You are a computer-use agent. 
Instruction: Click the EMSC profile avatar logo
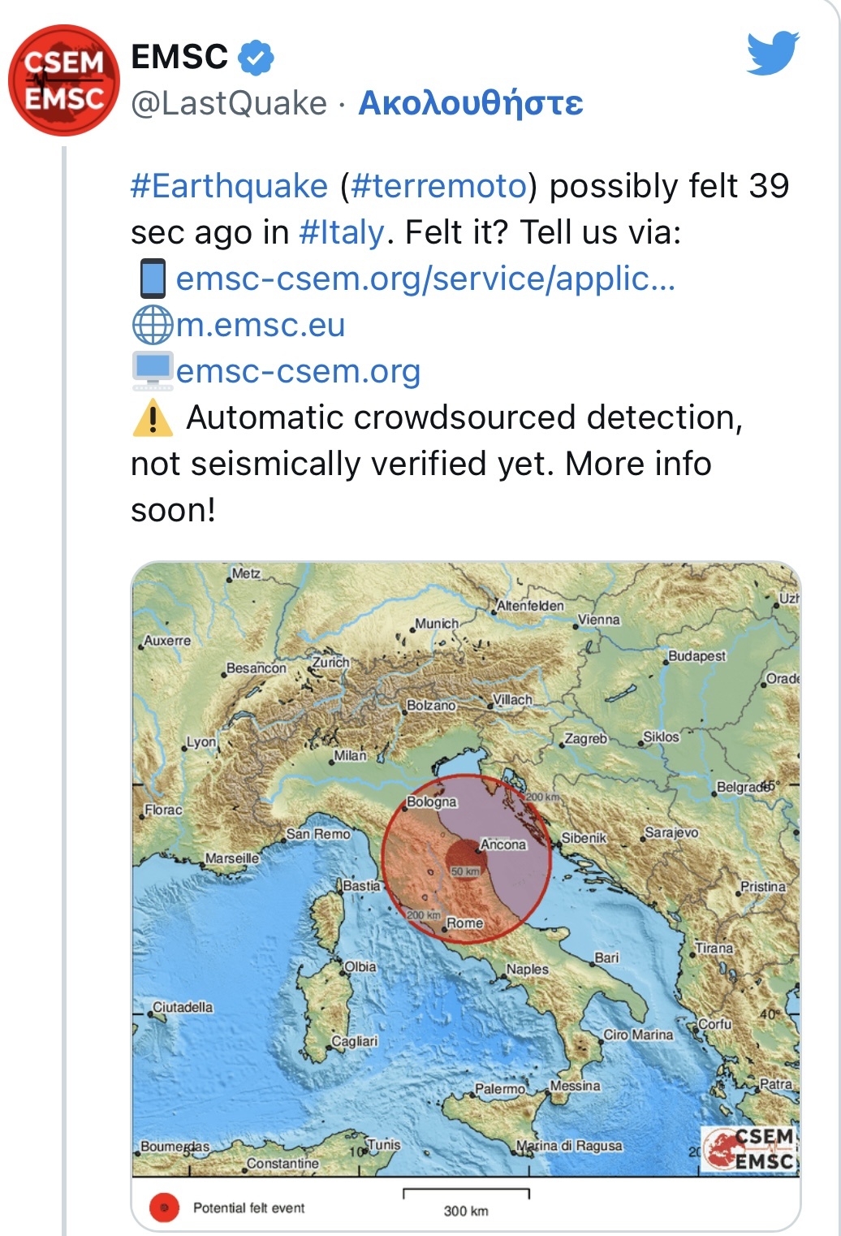click(64, 80)
